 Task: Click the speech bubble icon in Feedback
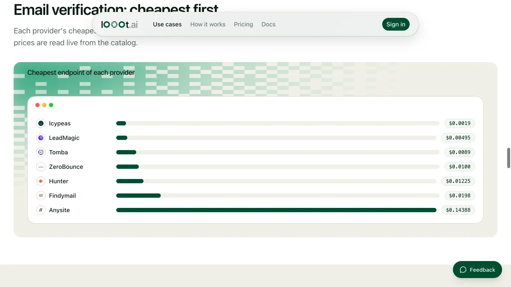click(x=463, y=270)
